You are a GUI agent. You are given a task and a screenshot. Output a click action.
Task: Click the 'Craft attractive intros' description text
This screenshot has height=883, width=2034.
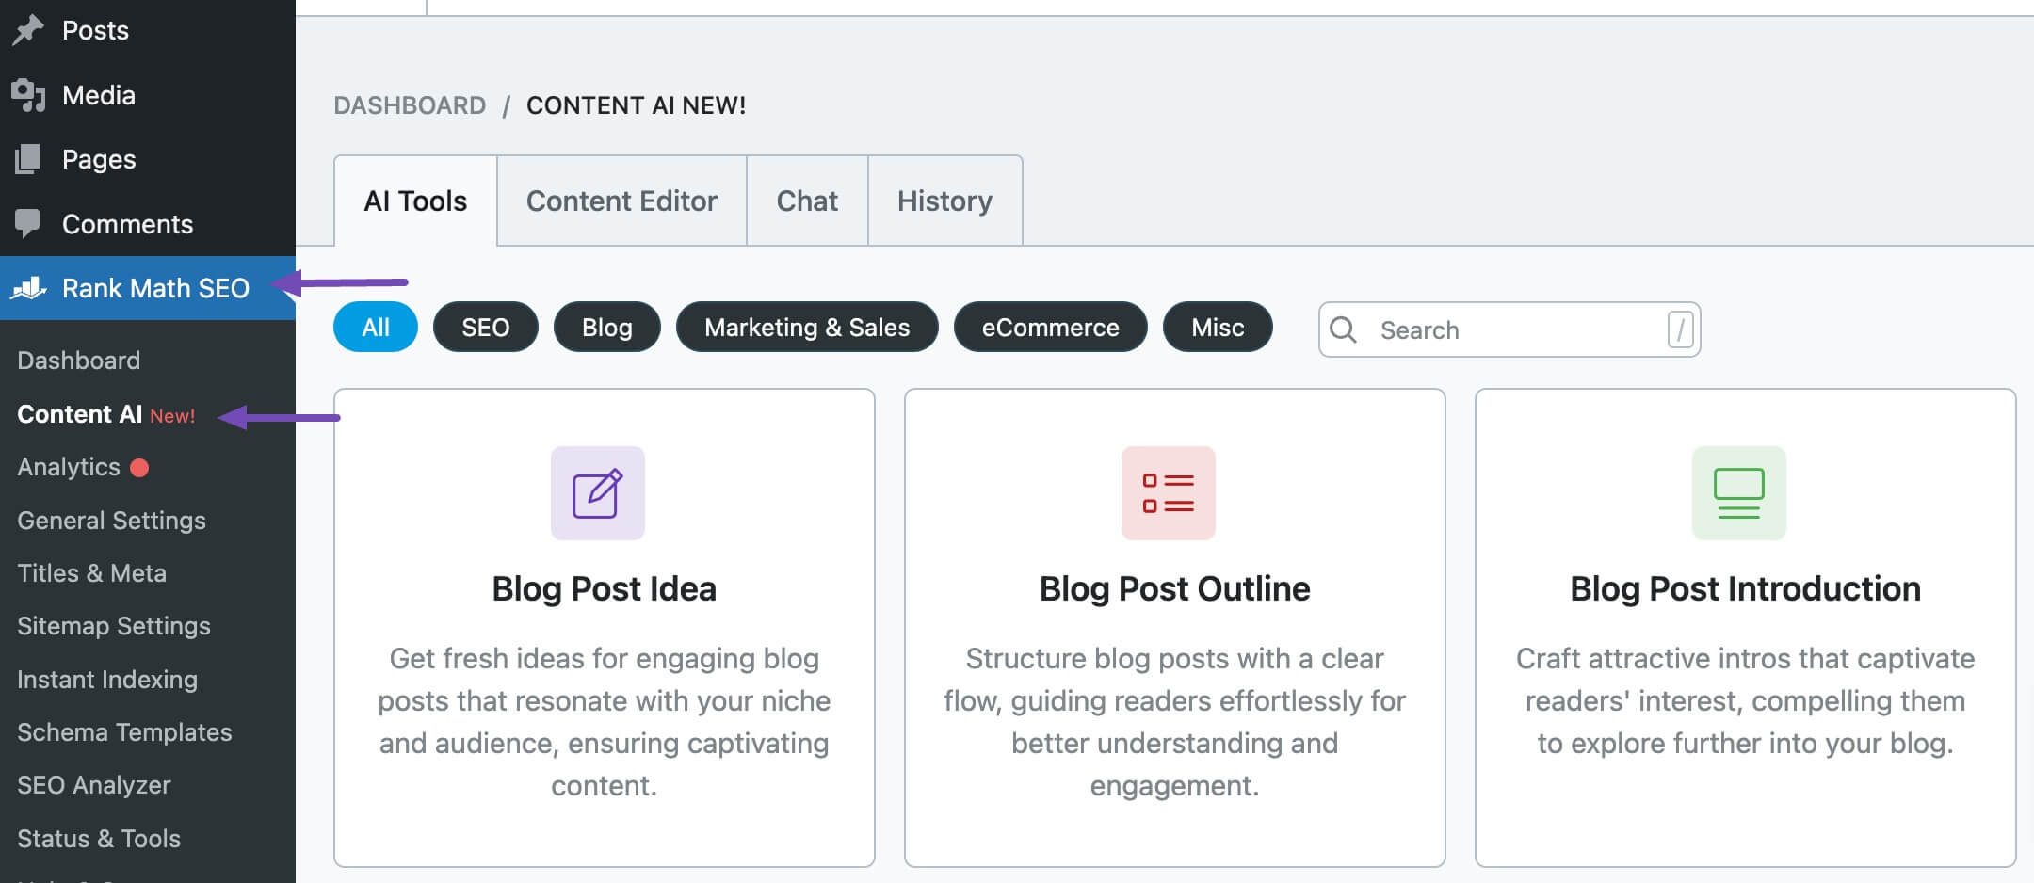[1746, 701]
